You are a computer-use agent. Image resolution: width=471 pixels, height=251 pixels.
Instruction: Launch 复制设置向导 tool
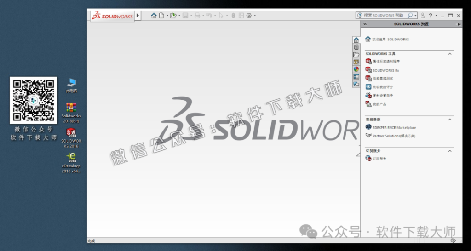(x=383, y=96)
